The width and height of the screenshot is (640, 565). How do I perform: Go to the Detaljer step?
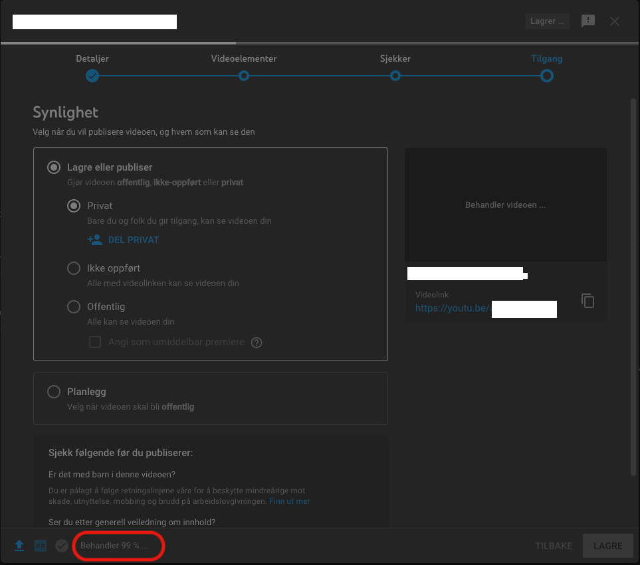click(92, 76)
